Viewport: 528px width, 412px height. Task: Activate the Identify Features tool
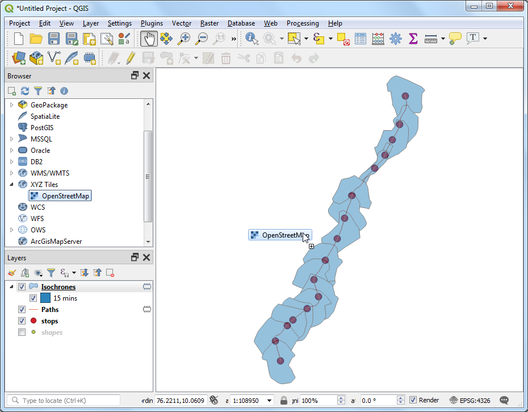(x=252, y=39)
